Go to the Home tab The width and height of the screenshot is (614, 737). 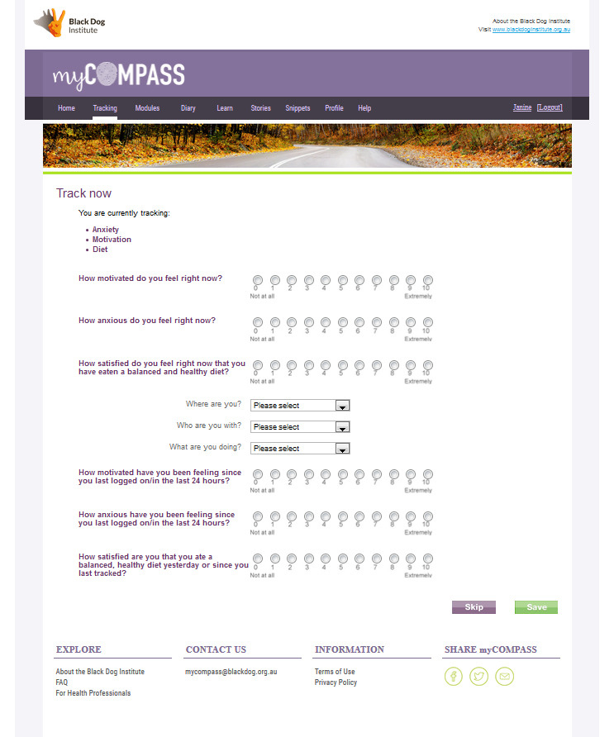(x=66, y=108)
